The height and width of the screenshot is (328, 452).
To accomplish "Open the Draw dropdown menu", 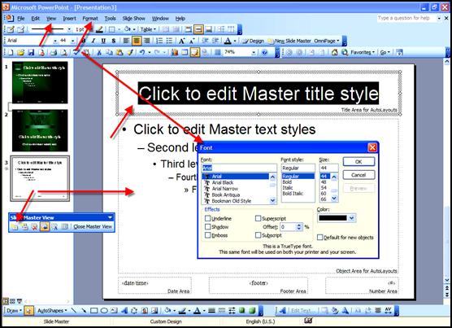I will [x=15, y=311].
